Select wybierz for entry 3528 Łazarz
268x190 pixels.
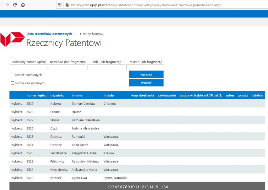[17, 112]
